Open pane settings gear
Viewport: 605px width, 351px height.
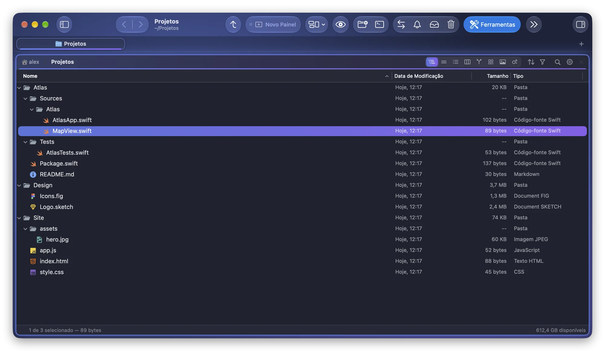(x=570, y=62)
